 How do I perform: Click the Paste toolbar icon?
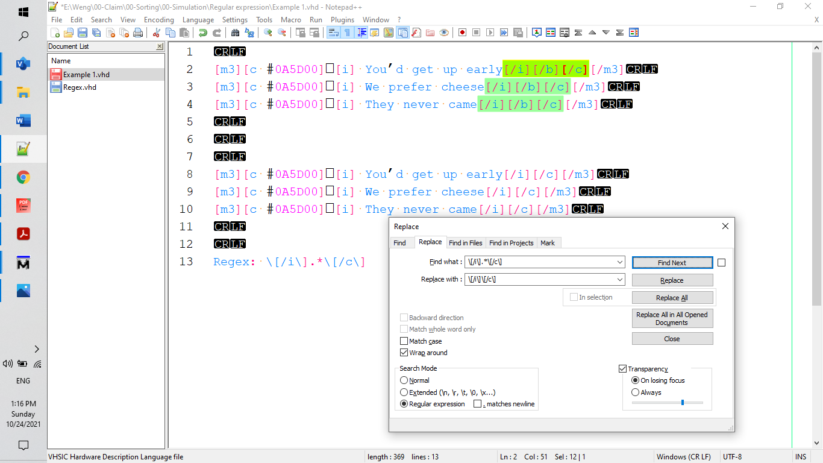tap(184, 33)
